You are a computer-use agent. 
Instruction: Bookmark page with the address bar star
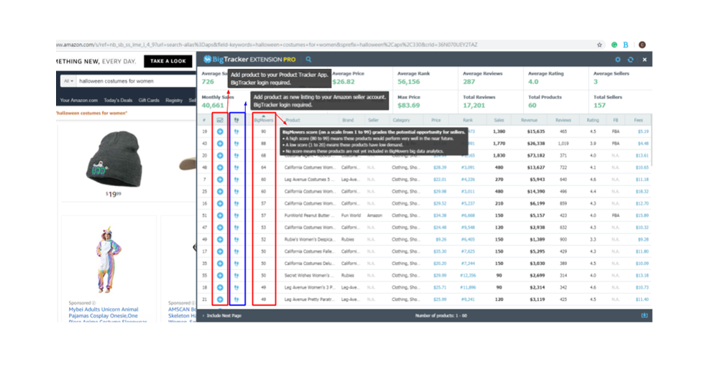(x=599, y=45)
